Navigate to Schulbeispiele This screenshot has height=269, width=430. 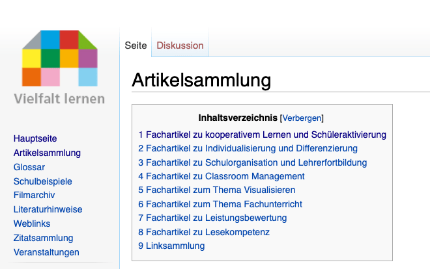pyautogui.click(x=42, y=181)
